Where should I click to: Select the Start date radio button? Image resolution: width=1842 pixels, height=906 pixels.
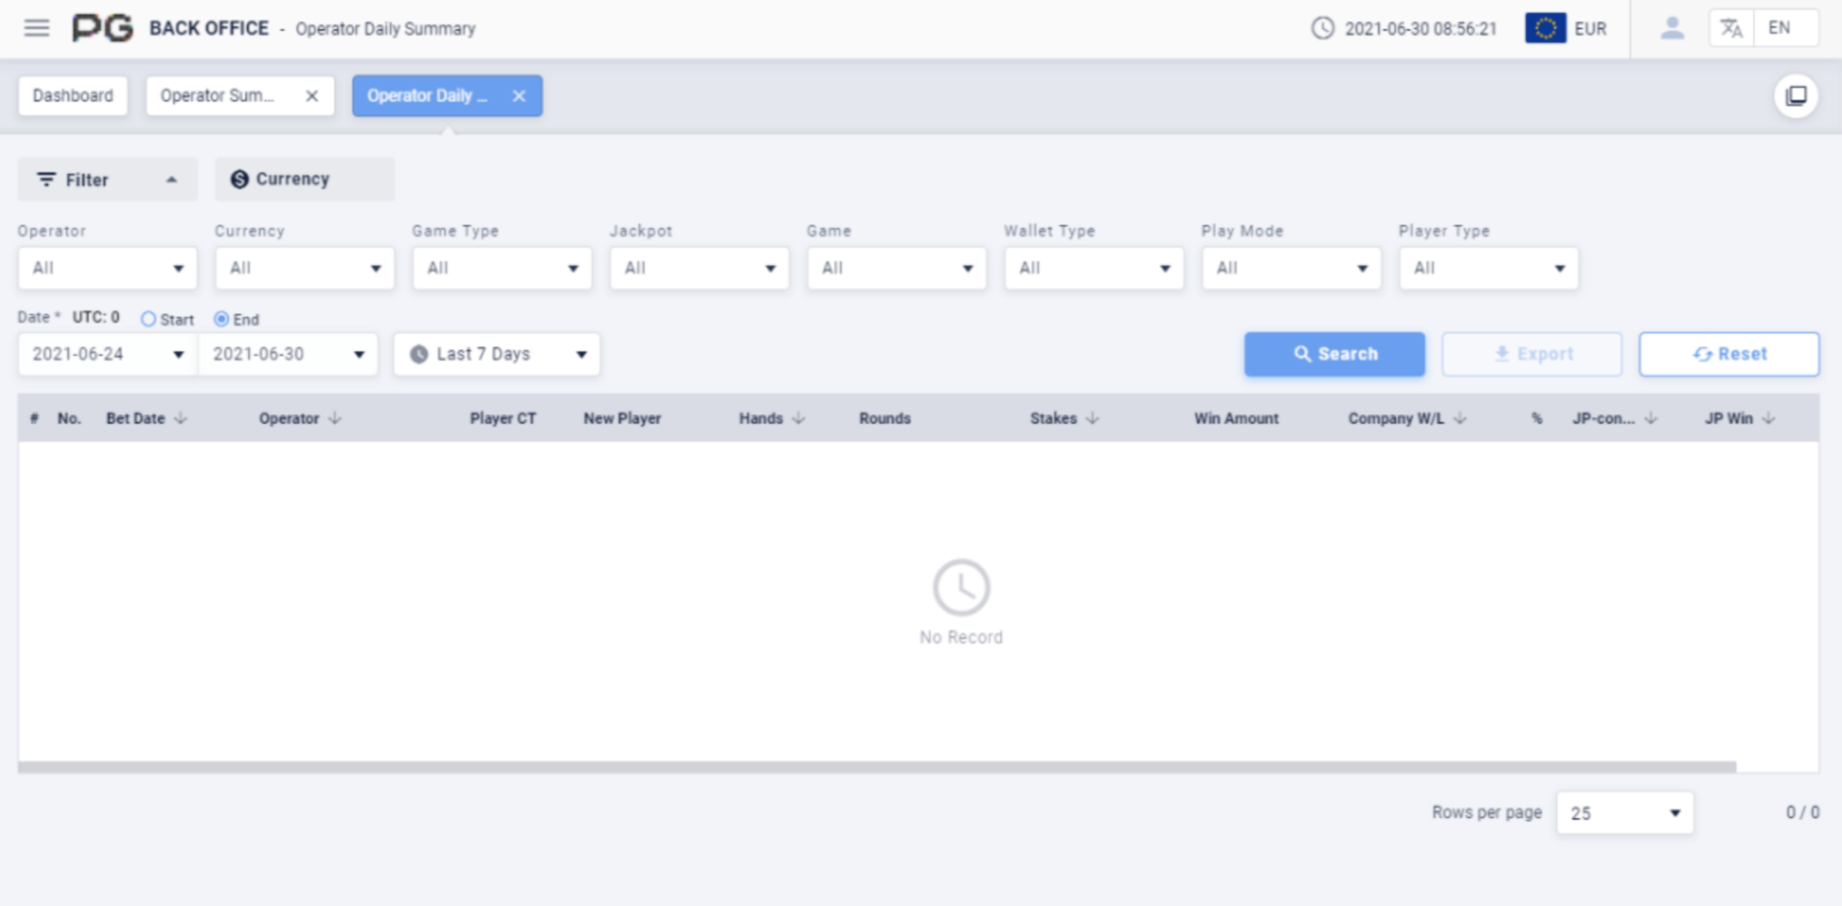(148, 320)
